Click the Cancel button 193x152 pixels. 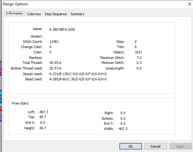(x=156, y=146)
